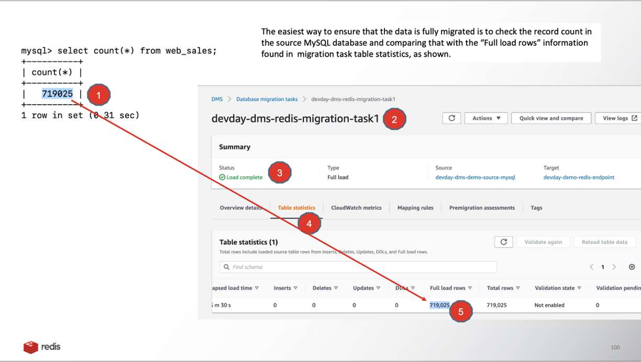Go to next page of table statistics
The width and height of the screenshot is (641, 362).
(614, 267)
